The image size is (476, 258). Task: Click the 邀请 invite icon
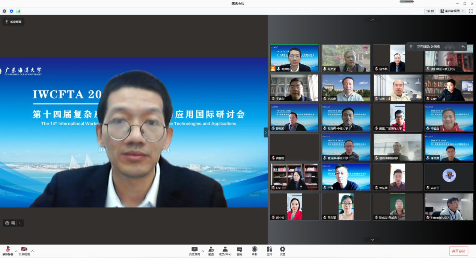click(211, 250)
